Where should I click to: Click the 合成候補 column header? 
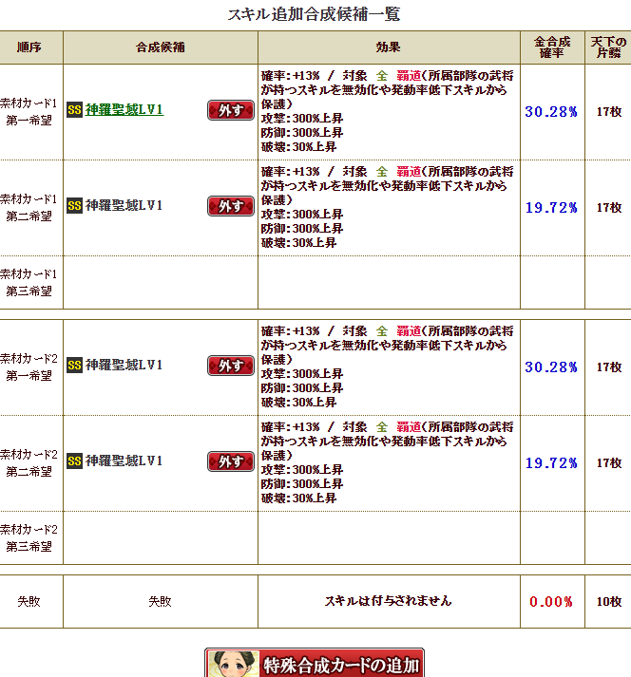point(161,47)
